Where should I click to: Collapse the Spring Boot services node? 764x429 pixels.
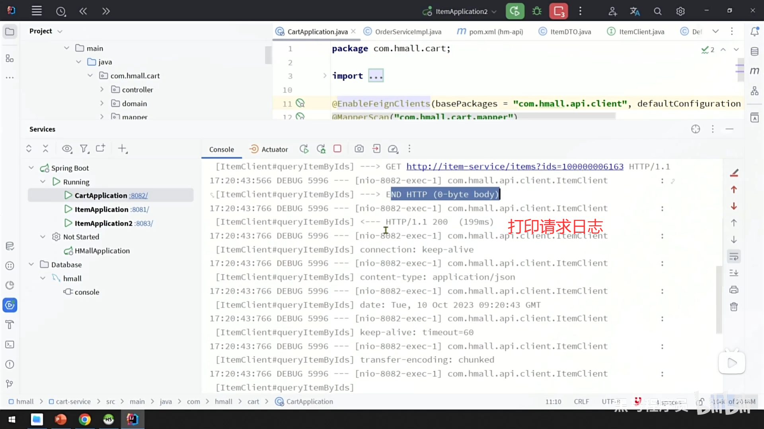pyautogui.click(x=31, y=168)
